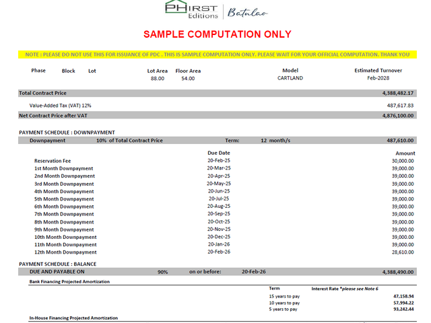
Task: Click the Floor Area value 54.00
Action: point(188,79)
